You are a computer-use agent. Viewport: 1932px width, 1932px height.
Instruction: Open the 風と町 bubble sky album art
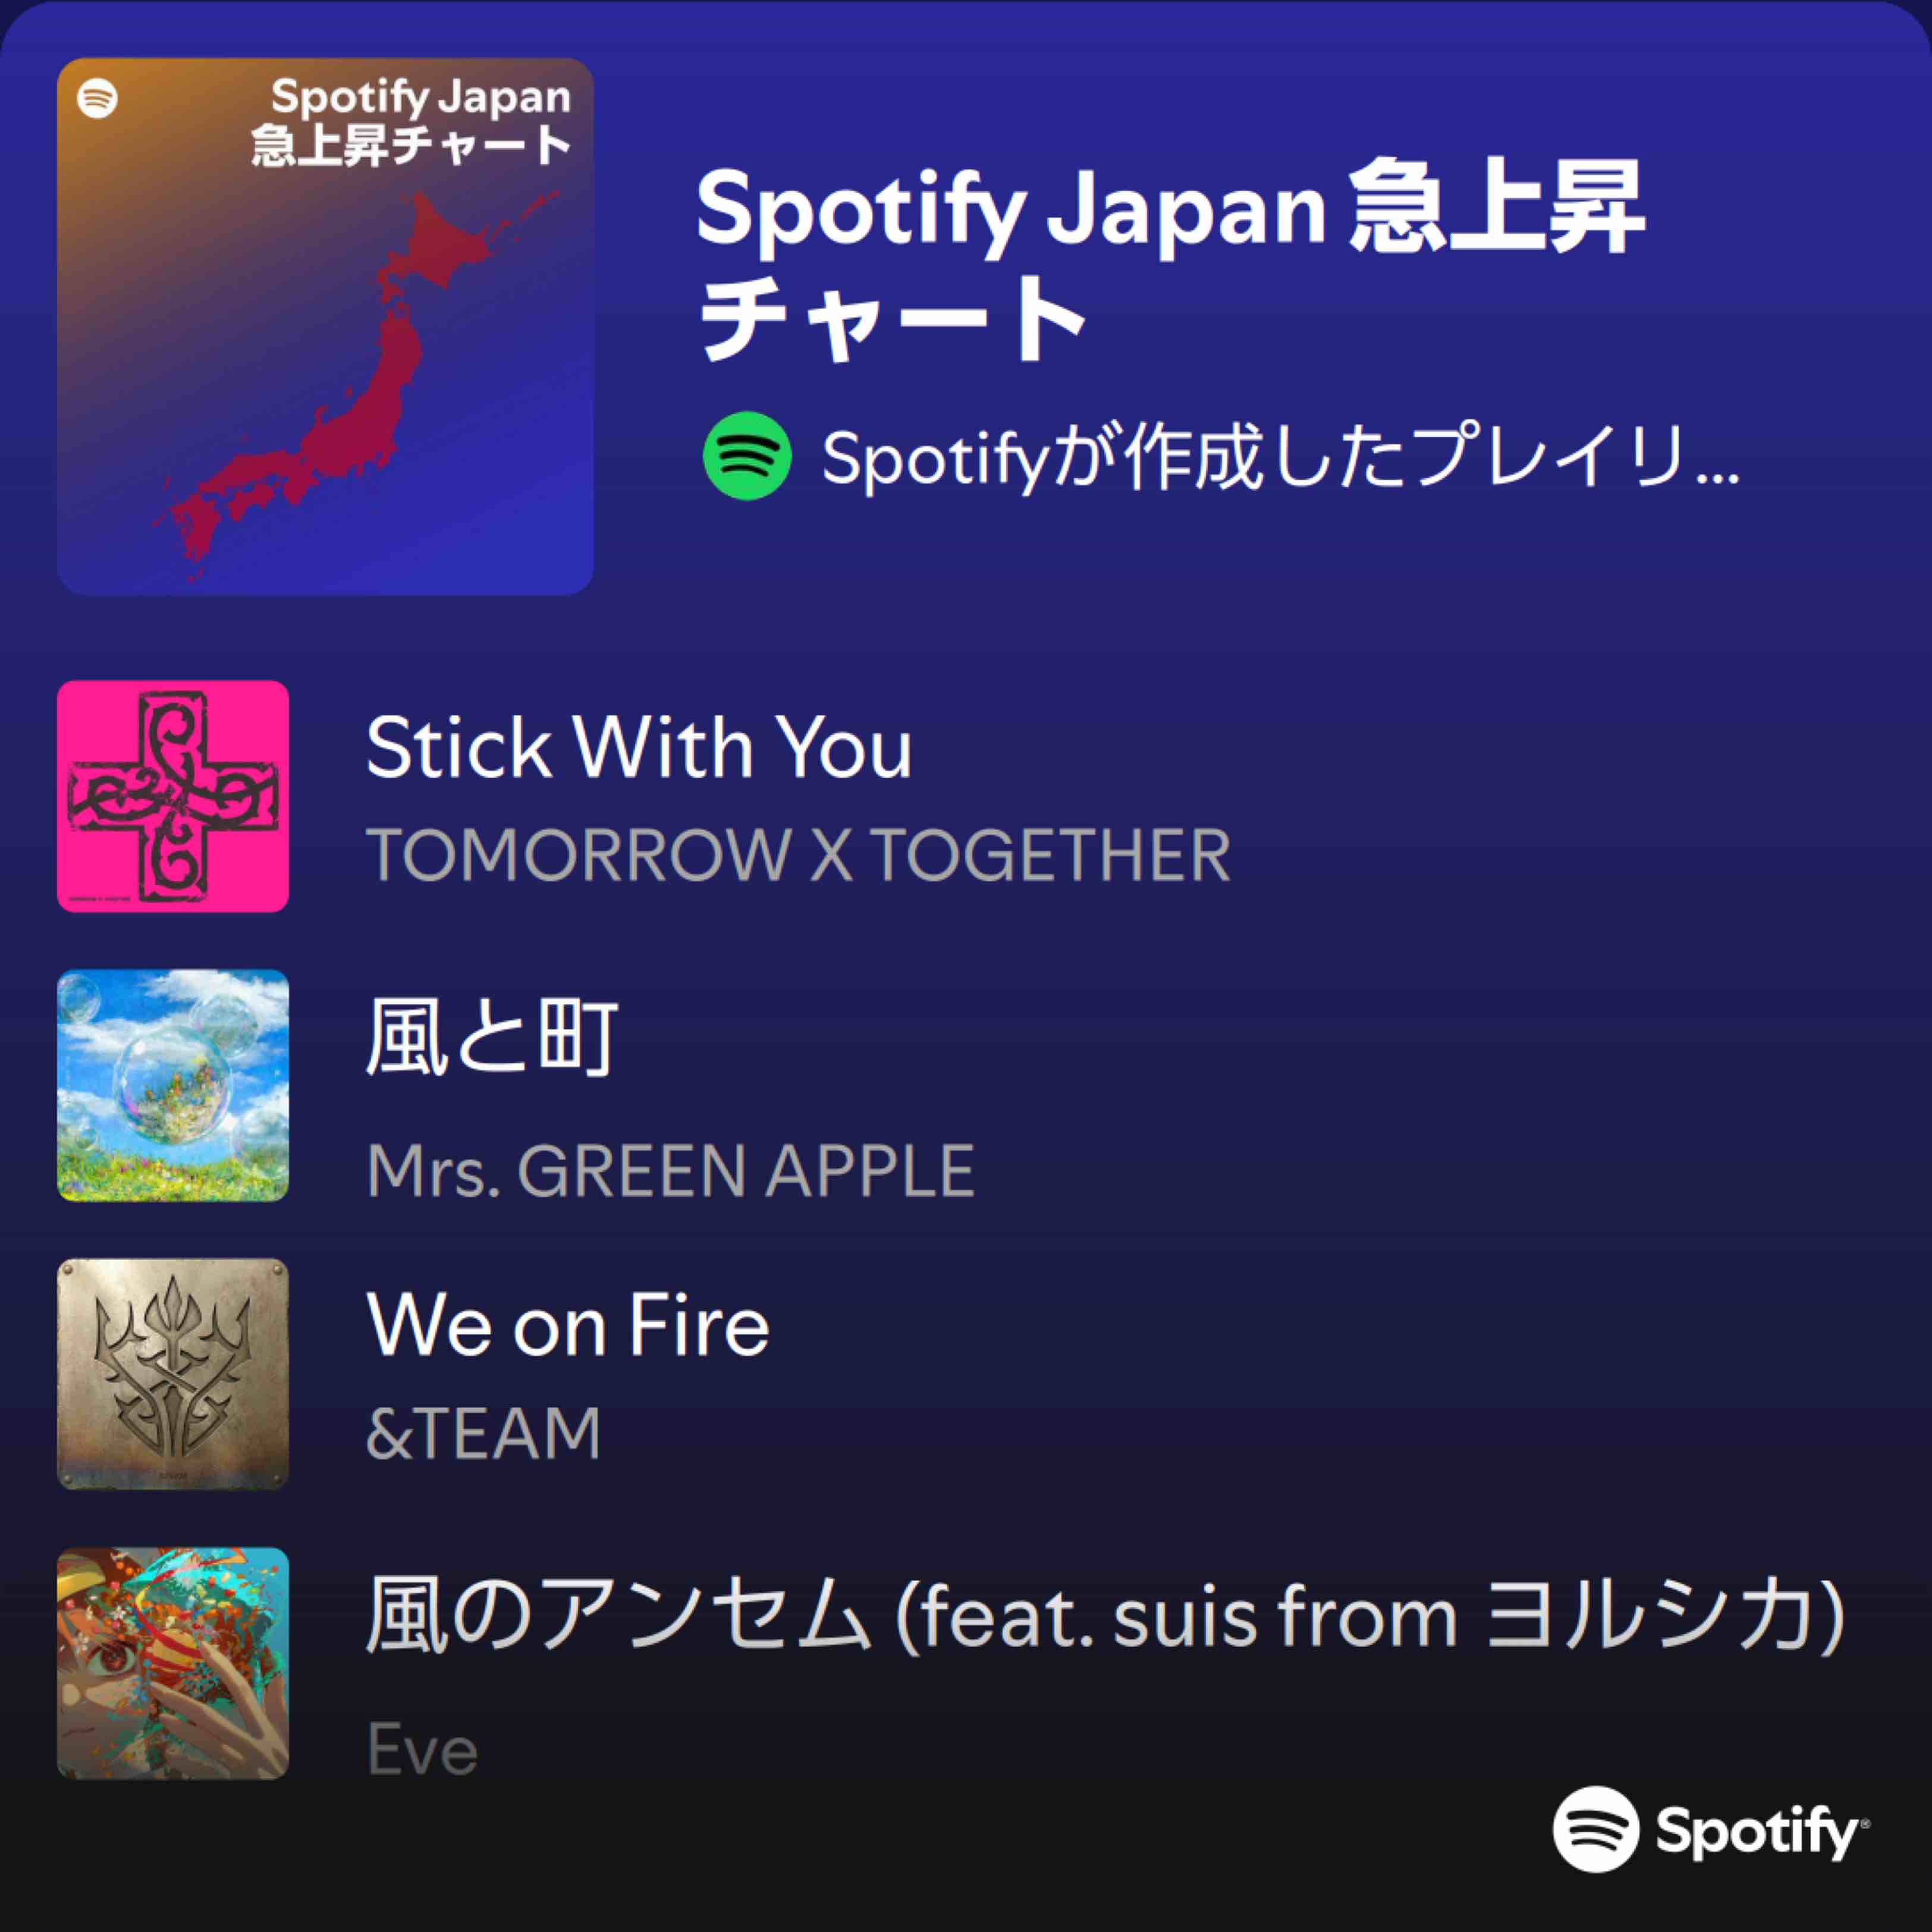click(x=173, y=1085)
